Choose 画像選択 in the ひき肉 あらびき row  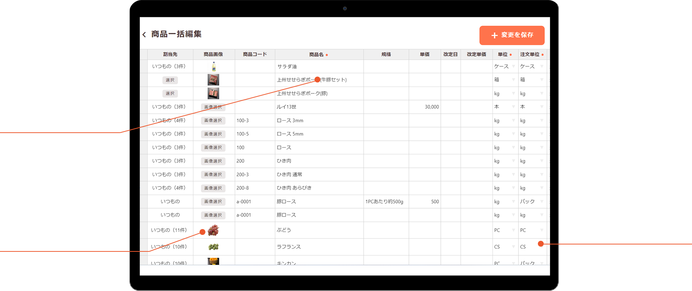[x=213, y=188]
